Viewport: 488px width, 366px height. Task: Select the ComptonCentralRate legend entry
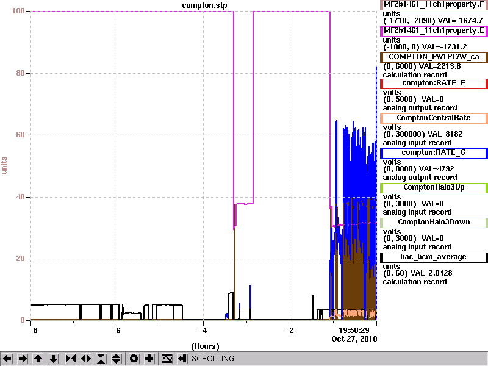434,118
